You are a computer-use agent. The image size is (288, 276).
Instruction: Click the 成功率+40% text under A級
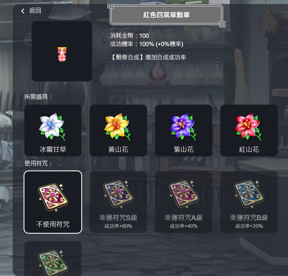184,226
